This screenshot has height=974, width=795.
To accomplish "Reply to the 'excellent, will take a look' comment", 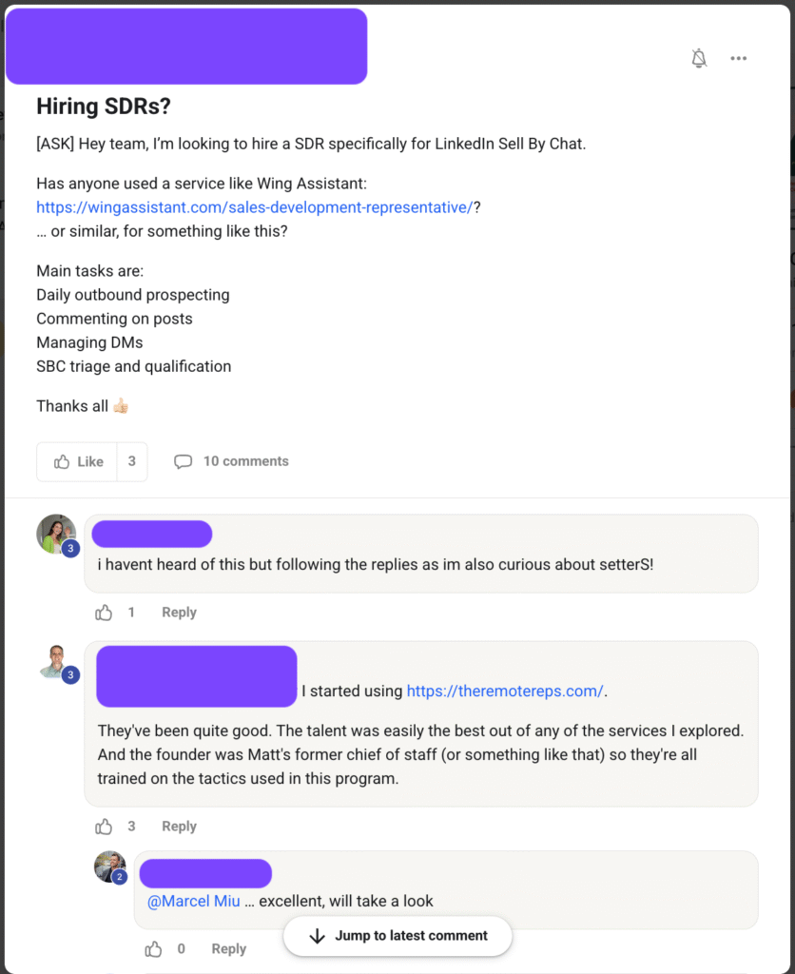I will (228, 948).
